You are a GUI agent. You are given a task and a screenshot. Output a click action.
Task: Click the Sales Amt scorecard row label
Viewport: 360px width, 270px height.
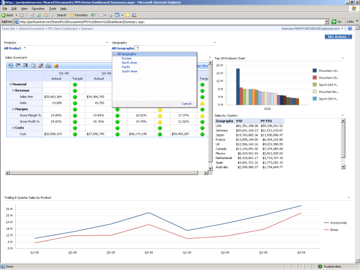tap(26, 97)
